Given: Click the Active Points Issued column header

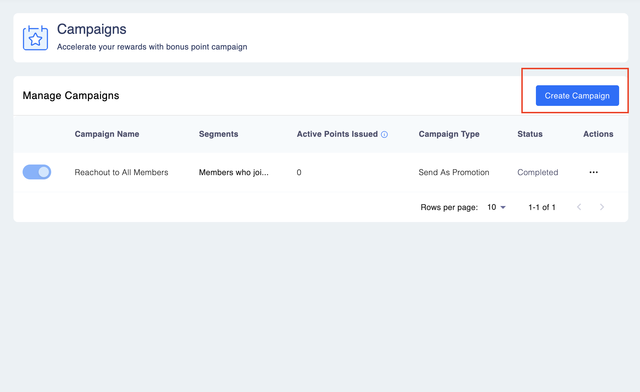Looking at the screenshot, I should point(337,134).
